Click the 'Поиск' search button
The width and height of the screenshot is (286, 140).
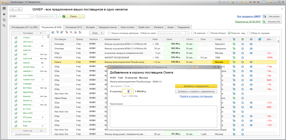[73, 16]
